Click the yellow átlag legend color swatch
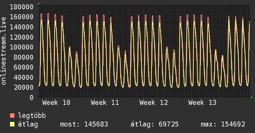The image size is (255, 133). (x=12, y=124)
